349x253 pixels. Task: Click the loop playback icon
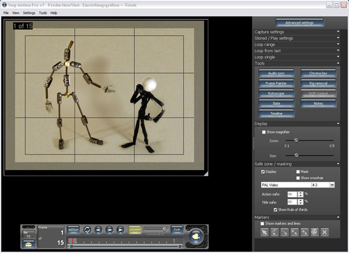pos(87,230)
